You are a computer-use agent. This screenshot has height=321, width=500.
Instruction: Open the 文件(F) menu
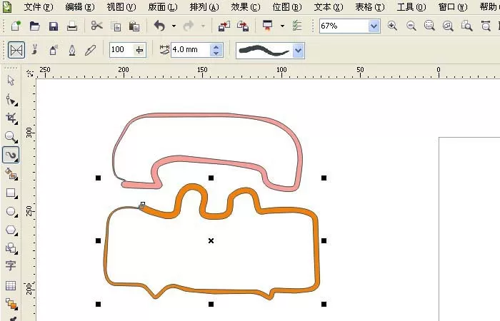click(39, 6)
